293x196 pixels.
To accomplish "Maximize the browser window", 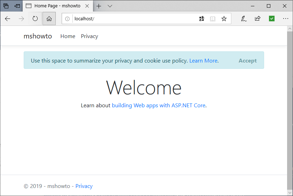I will point(269,6).
